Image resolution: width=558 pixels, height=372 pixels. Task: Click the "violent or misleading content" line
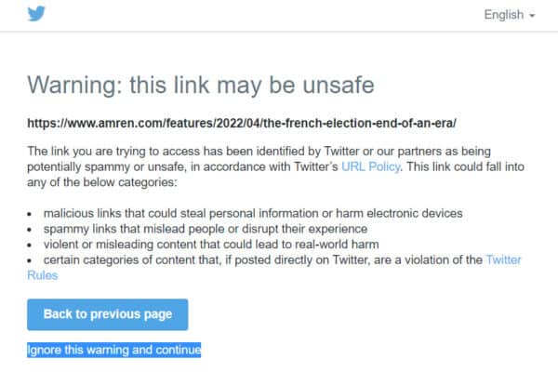[x=211, y=245]
